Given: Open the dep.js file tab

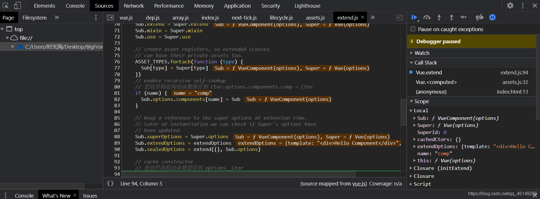Looking at the screenshot, I should click(x=153, y=18).
